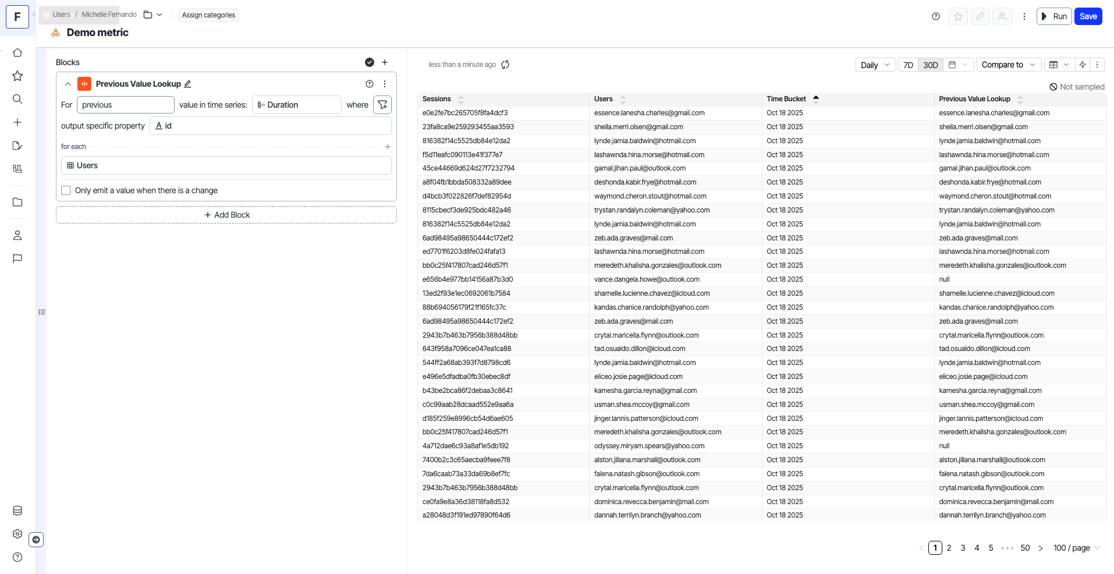The image size is (1114, 574).
Task: Click the Home icon in sidebar
Action: [17, 52]
